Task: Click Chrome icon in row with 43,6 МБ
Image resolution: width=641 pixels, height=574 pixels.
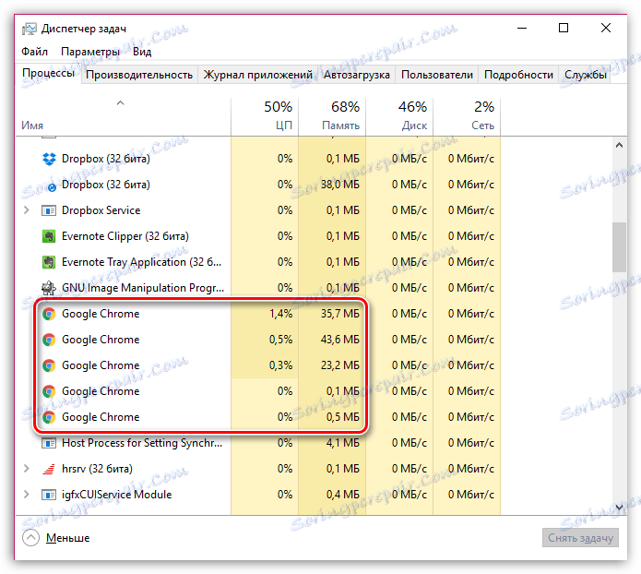Action: pyautogui.click(x=49, y=340)
